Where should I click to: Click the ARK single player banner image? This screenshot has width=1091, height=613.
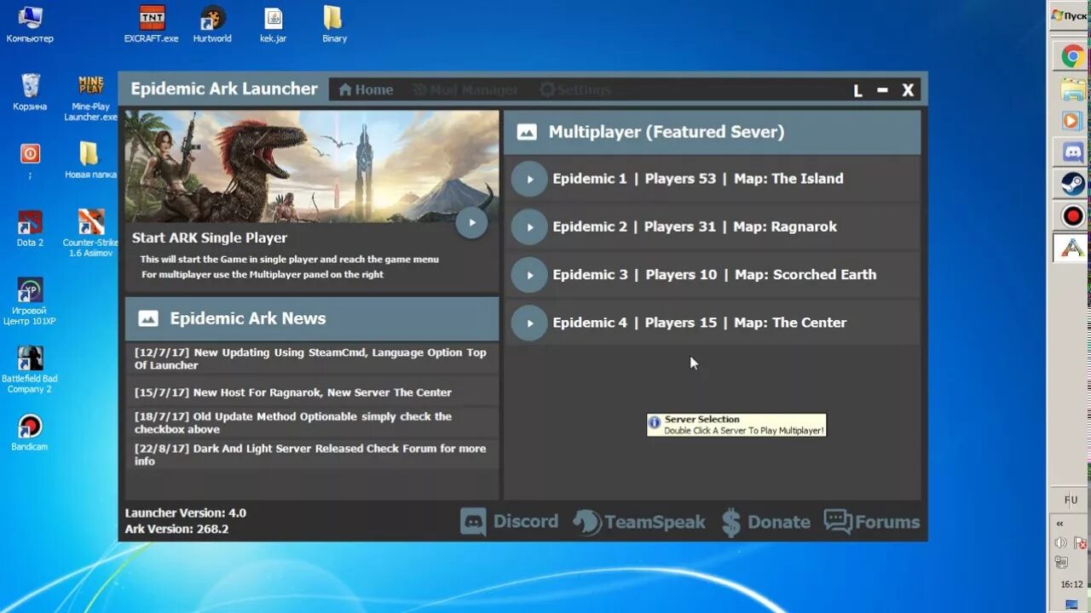[311, 166]
